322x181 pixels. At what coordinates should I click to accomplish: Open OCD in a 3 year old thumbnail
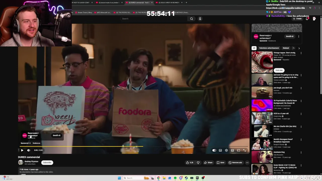tap(262, 118)
